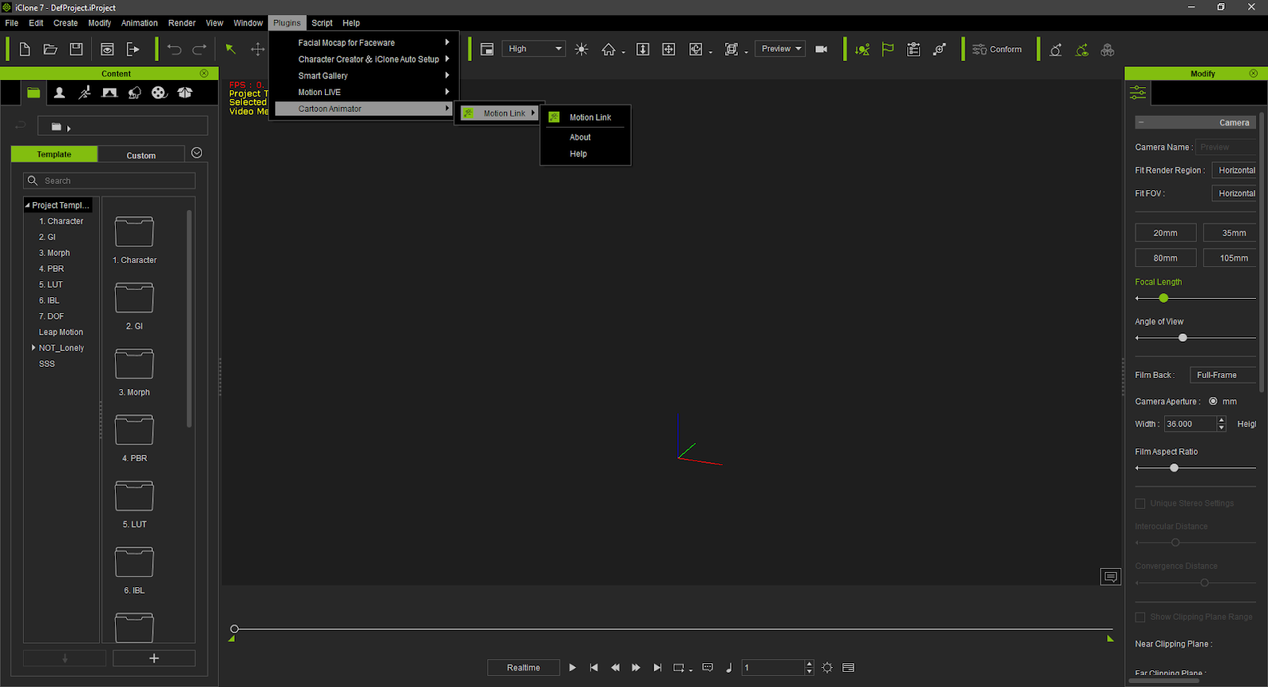The width and height of the screenshot is (1268, 687).
Task: Click the Save Project icon
Action: click(76, 49)
